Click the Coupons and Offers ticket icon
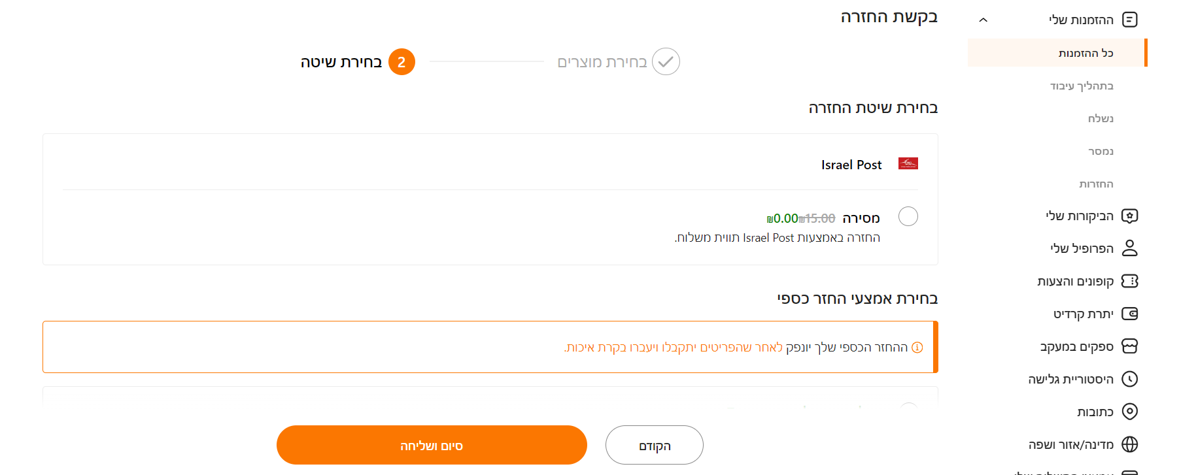 click(x=1129, y=281)
